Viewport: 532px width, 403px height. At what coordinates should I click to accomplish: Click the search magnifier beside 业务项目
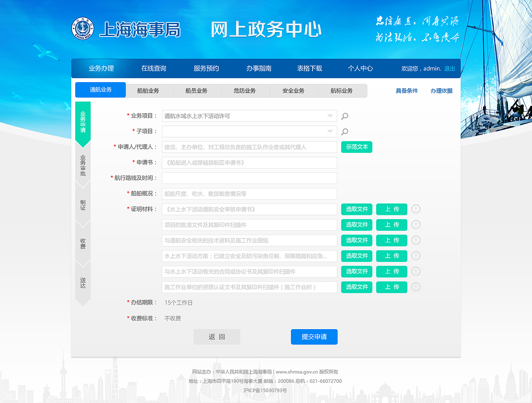345,116
